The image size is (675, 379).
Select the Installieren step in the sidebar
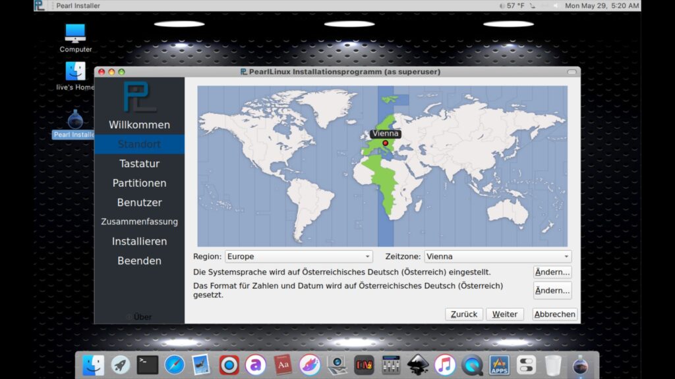[140, 241]
